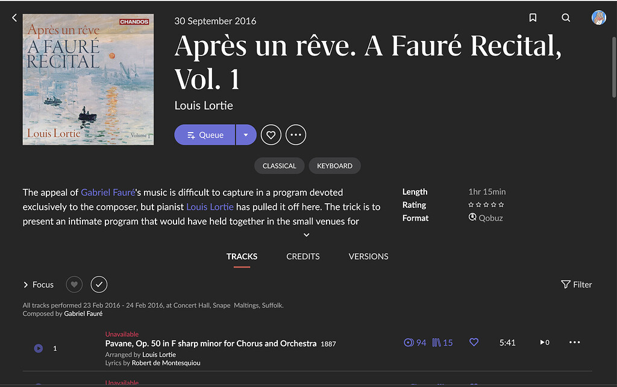This screenshot has height=387, width=617.
Task: Click the Queue button
Action: coord(204,134)
